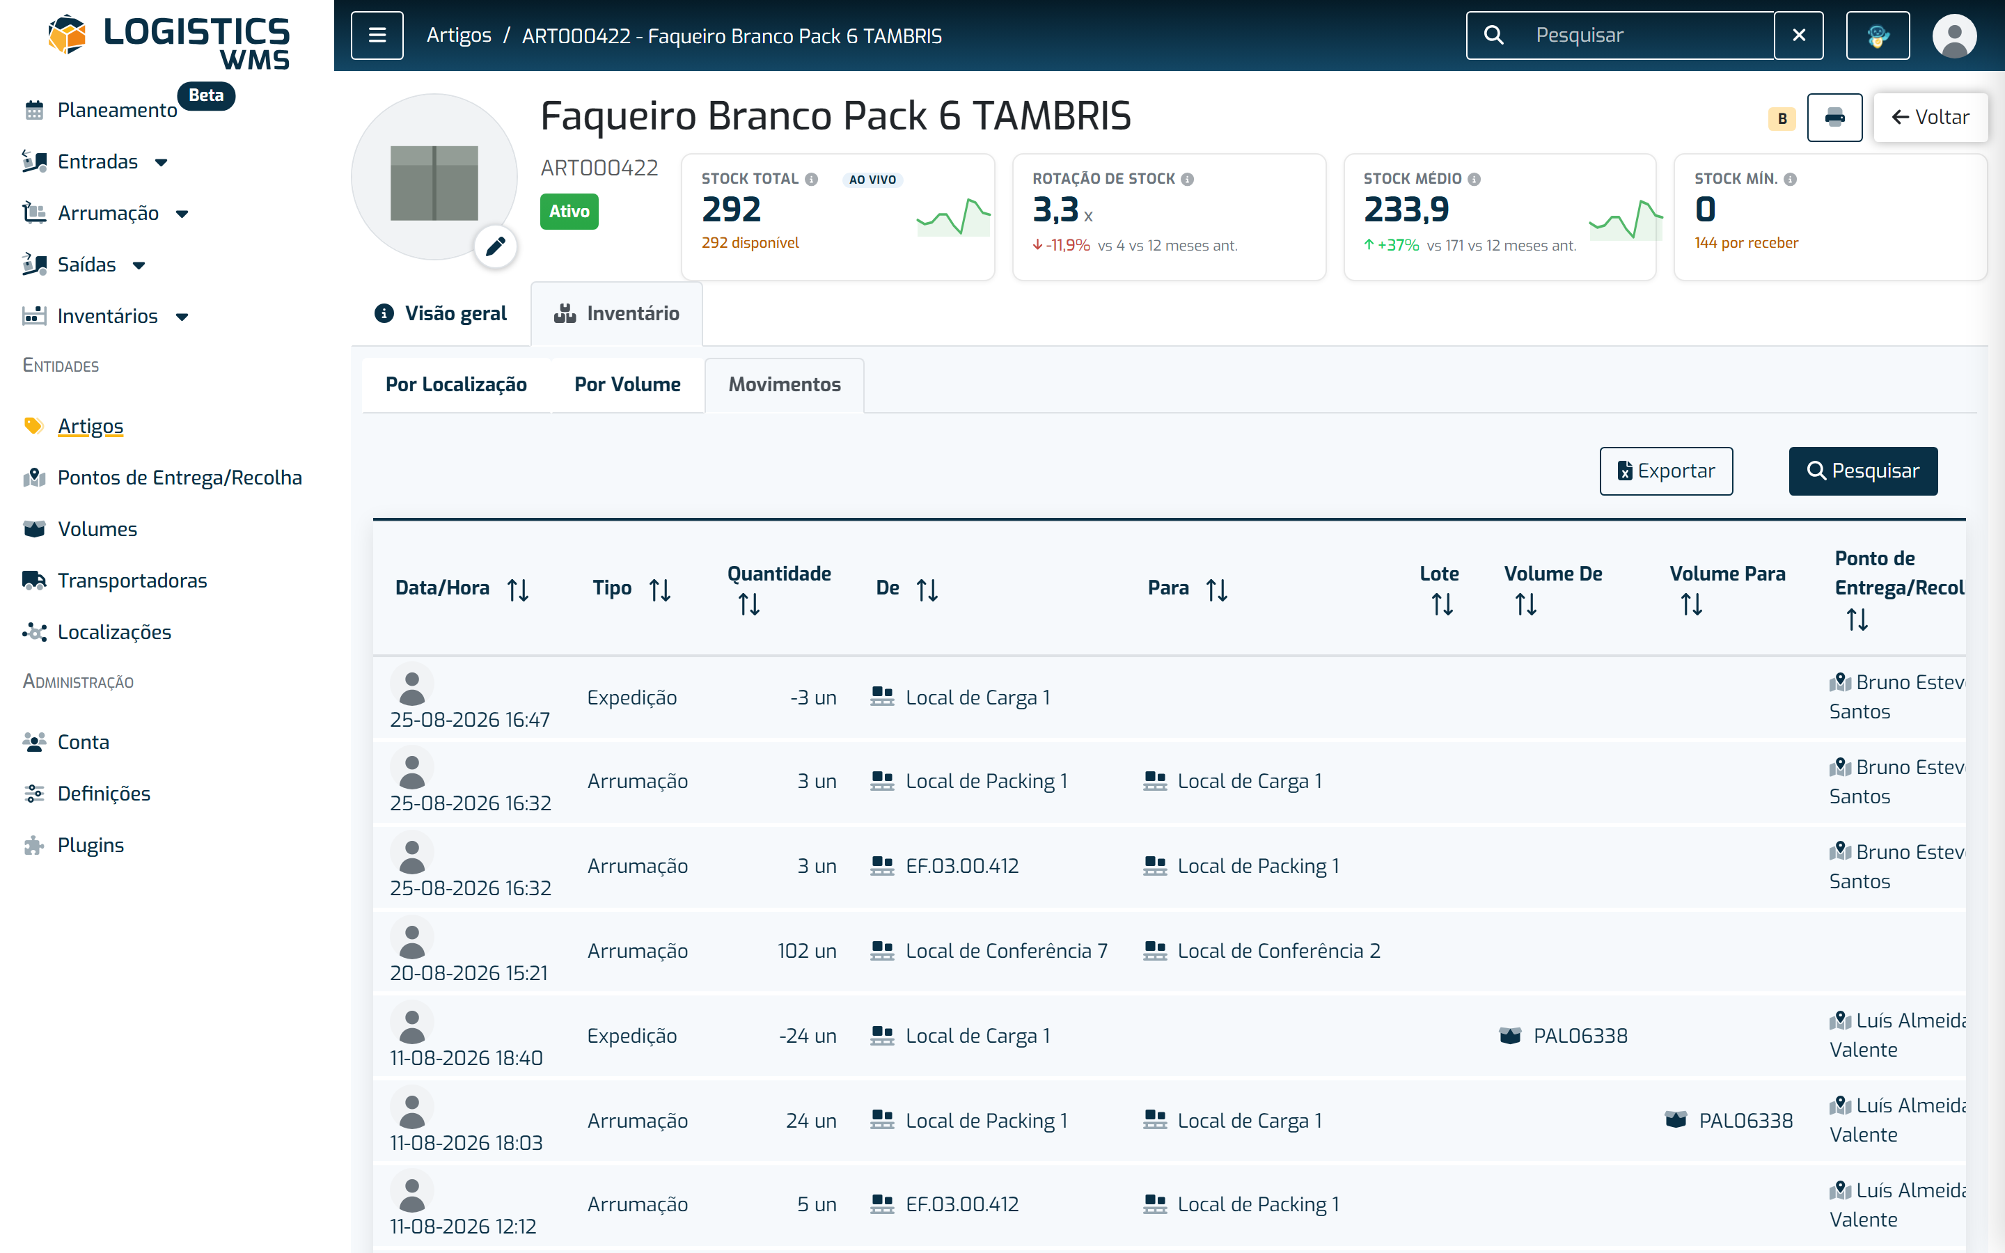2005x1253 pixels.
Task: Click the Exportar button
Action: (1666, 471)
